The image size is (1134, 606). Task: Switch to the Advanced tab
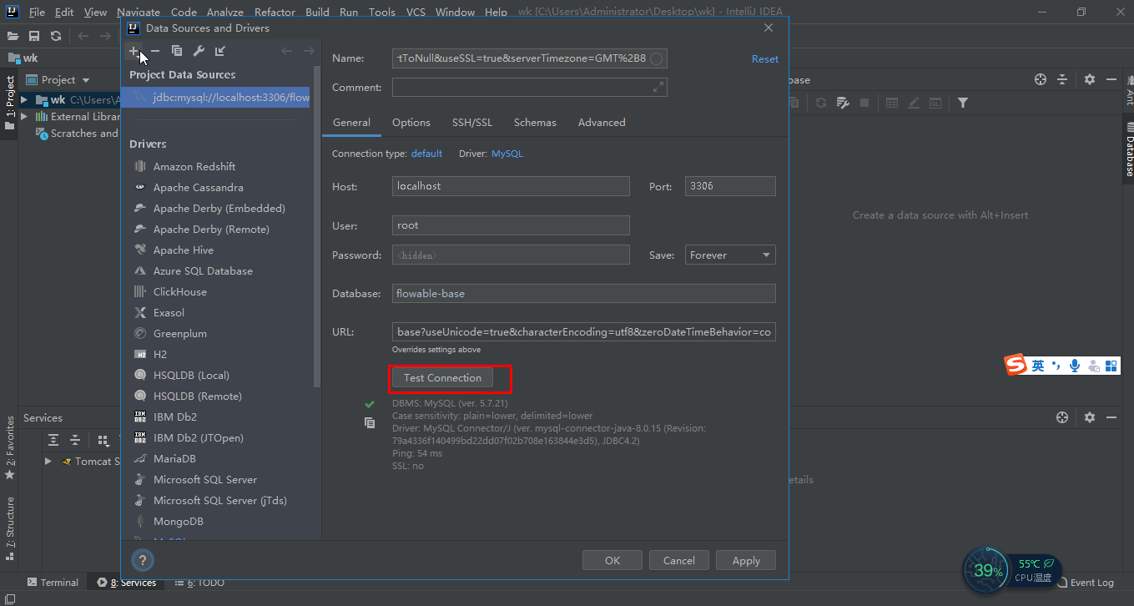(602, 123)
